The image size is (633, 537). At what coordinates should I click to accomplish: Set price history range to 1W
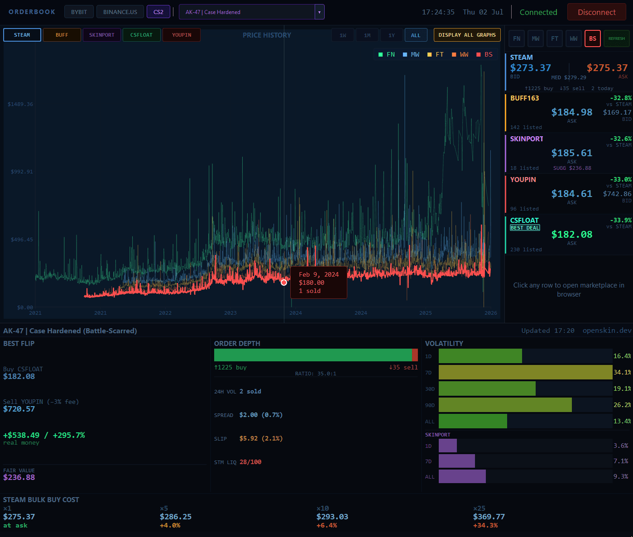coord(343,35)
